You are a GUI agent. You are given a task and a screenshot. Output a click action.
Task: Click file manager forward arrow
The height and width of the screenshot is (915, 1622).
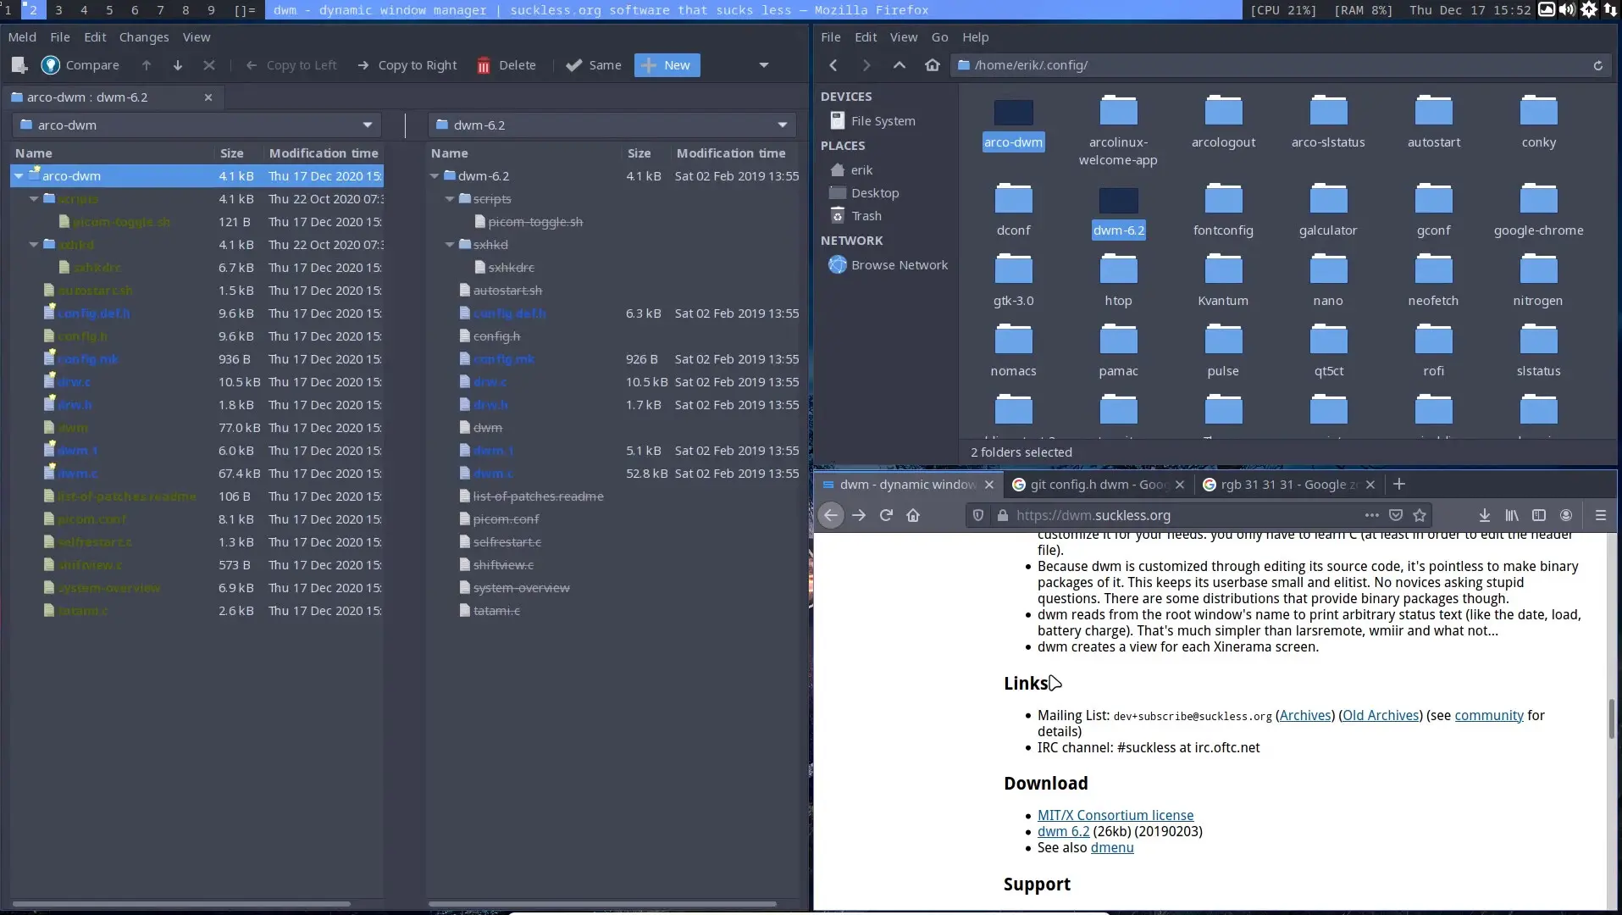866,65
